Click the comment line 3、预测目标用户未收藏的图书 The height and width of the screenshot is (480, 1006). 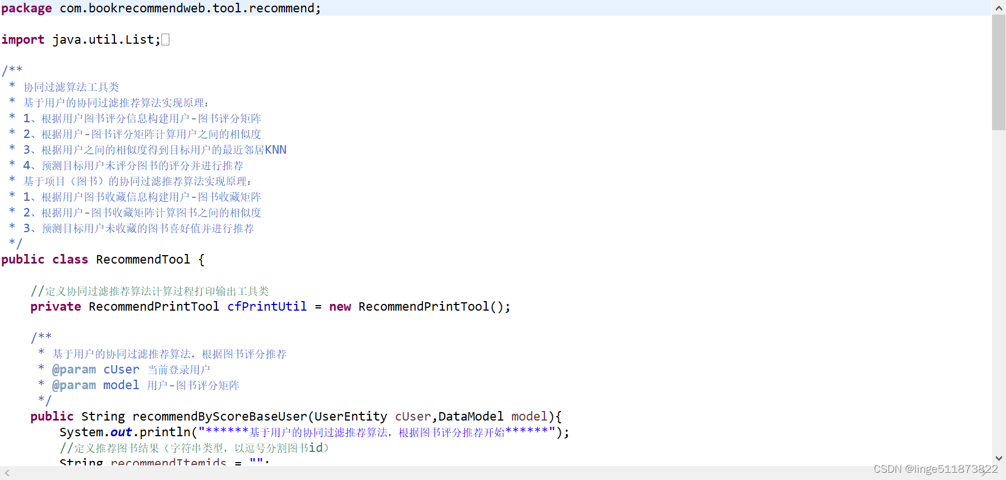[139, 228]
